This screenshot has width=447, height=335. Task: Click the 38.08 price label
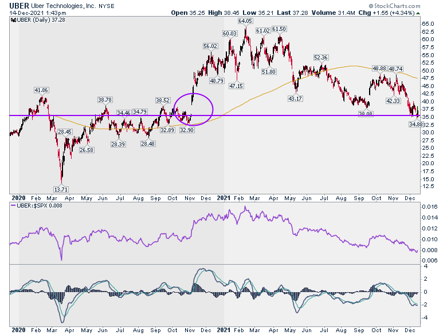pos(366,114)
